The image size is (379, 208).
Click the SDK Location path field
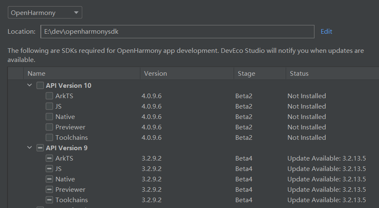click(x=177, y=32)
